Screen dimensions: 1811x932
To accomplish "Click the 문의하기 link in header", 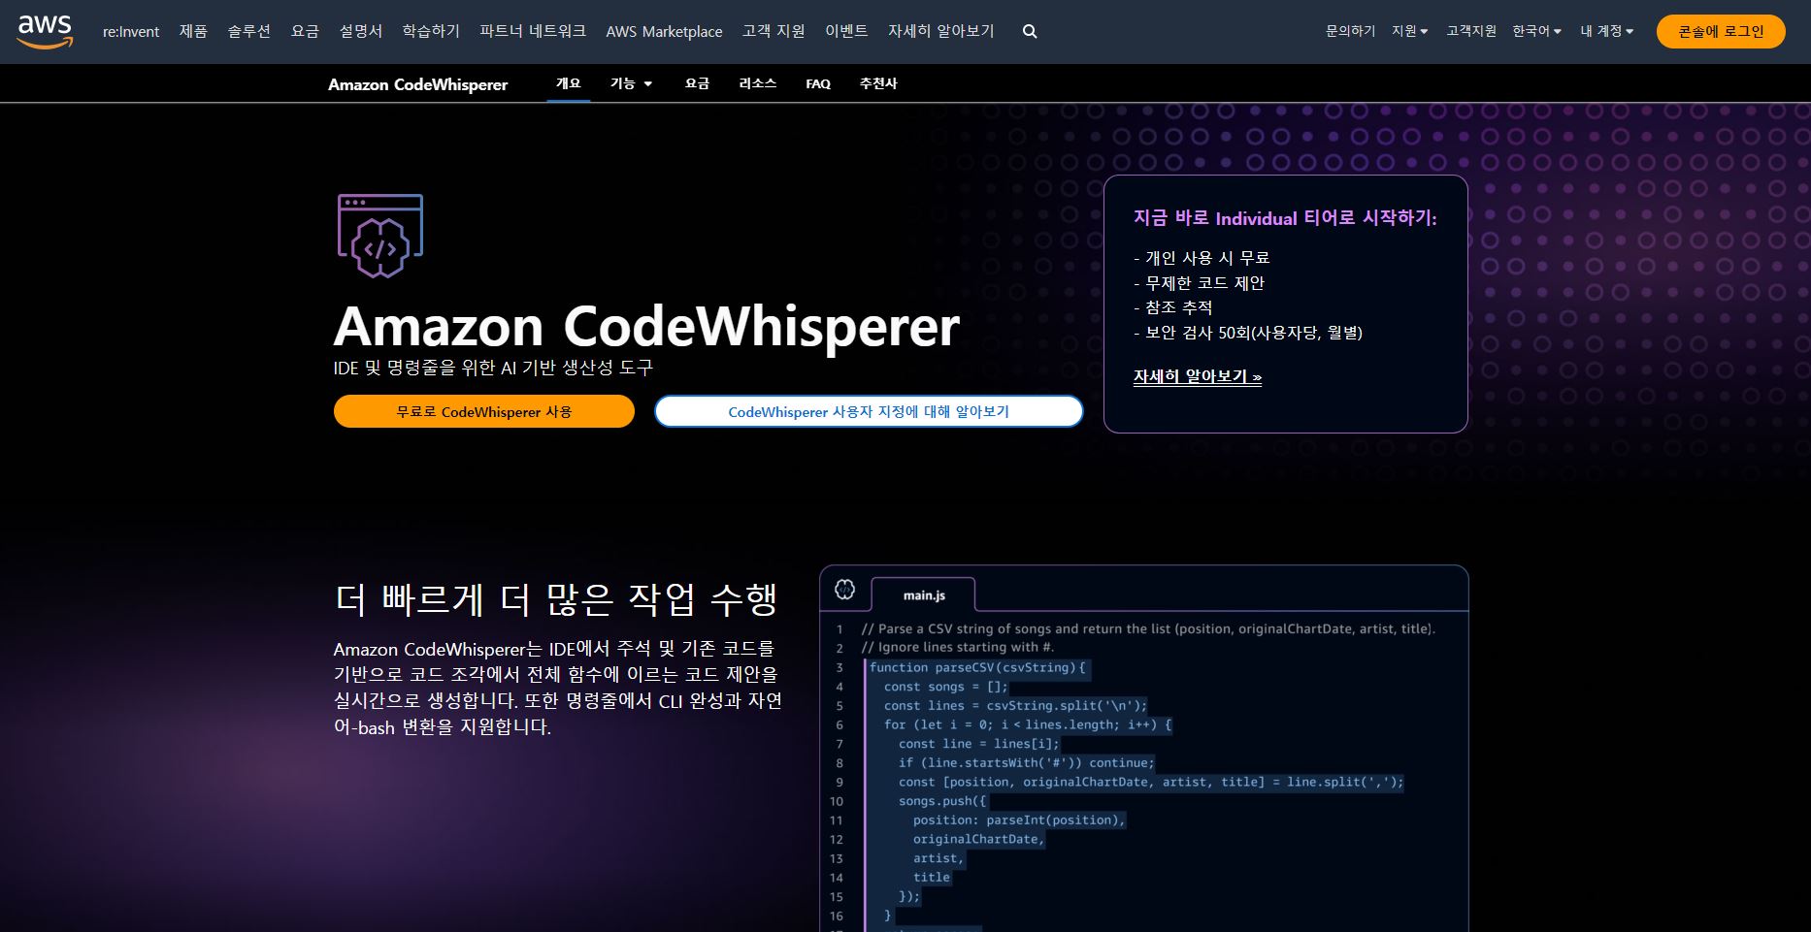I will coord(1350,31).
